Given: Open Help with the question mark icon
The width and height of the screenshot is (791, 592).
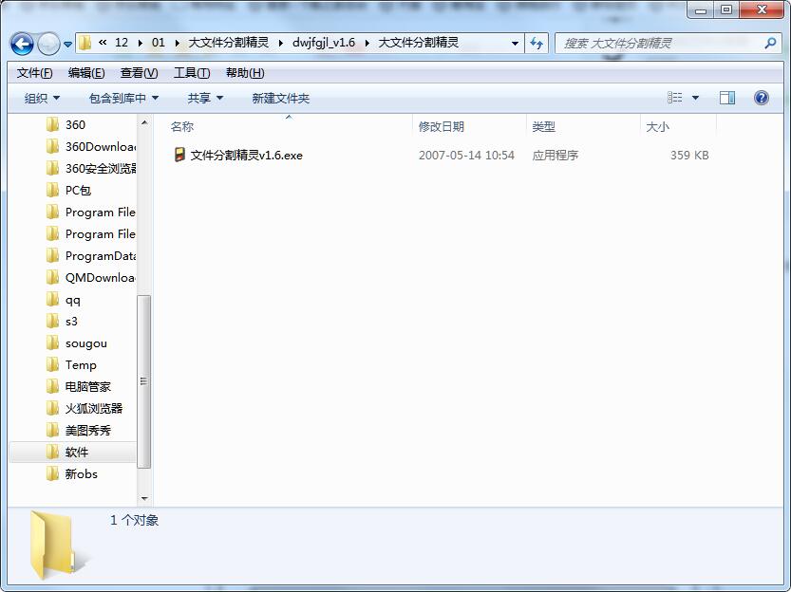Looking at the screenshot, I should tap(762, 98).
